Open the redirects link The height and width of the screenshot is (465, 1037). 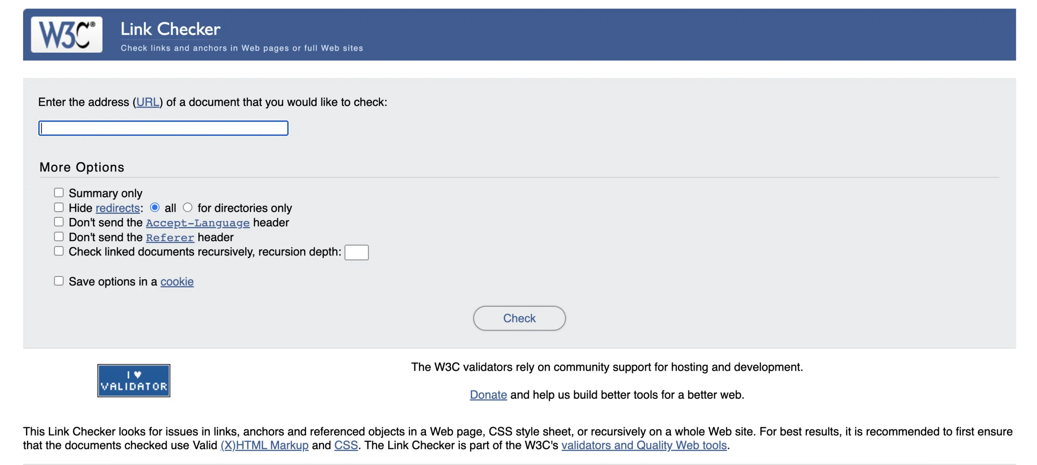pos(117,208)
